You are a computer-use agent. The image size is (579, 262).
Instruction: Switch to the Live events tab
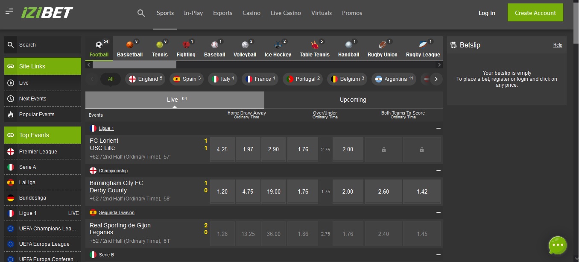[175, 100]
